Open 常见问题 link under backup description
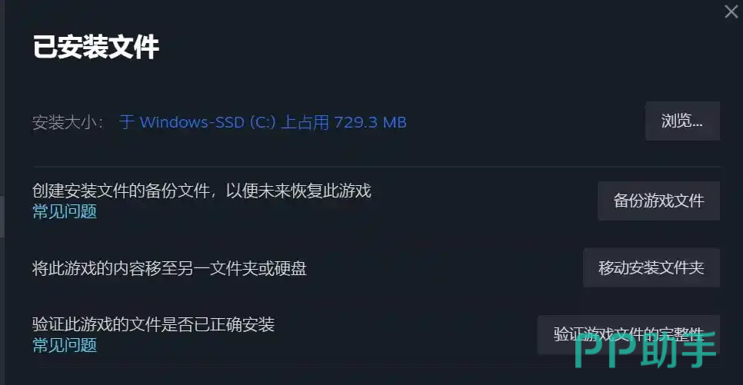Viewport: 743px width, 385px height. click(65, 211)
